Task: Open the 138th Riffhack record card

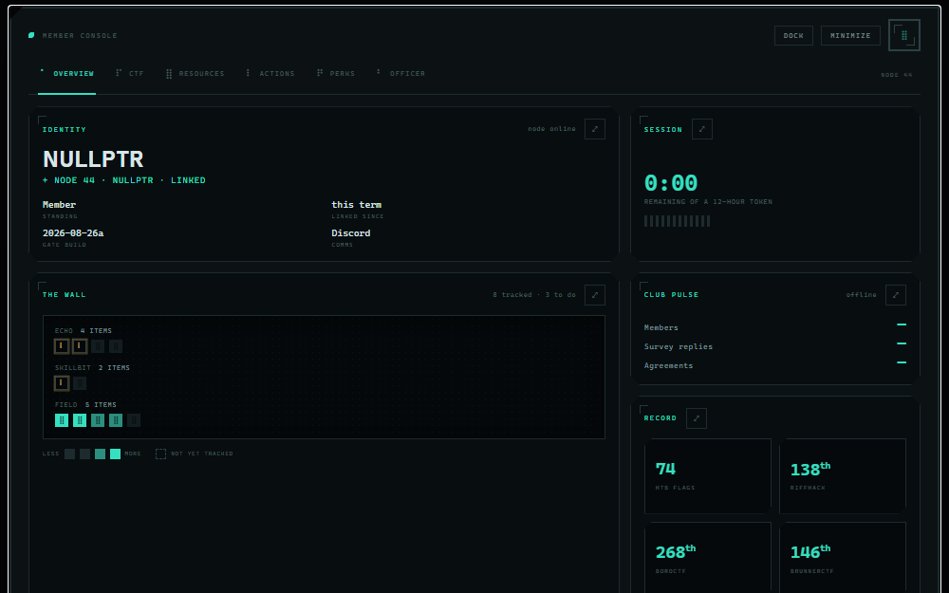Action: [x=843, y=476]
